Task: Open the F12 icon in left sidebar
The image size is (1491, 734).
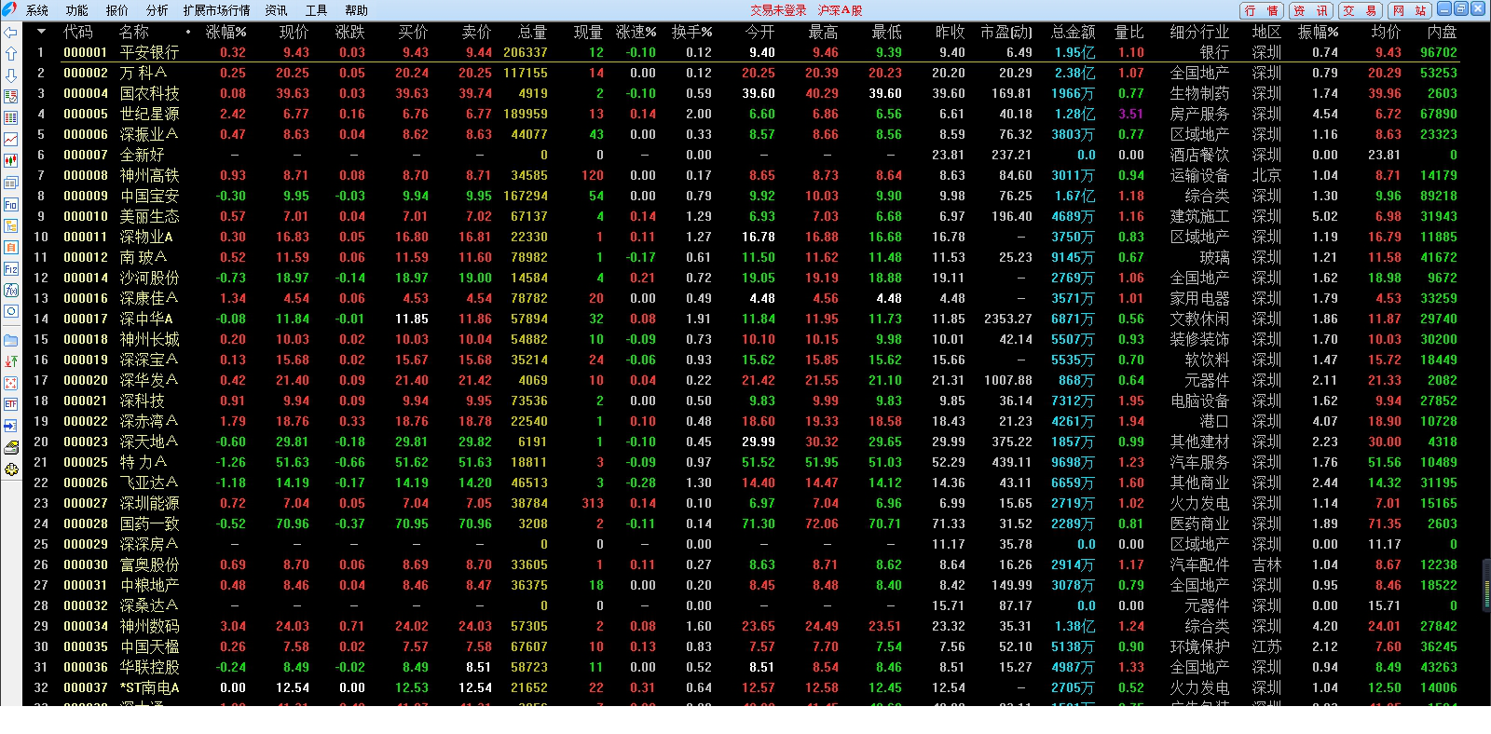Action: (10, 268)
